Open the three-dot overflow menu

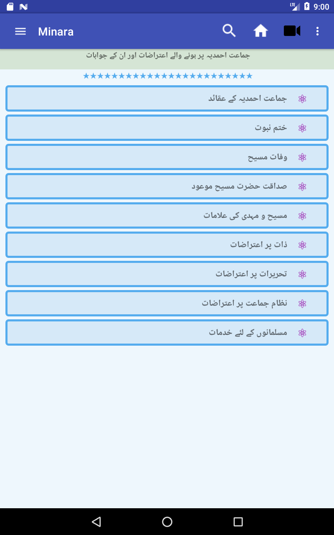click(317, 31)
